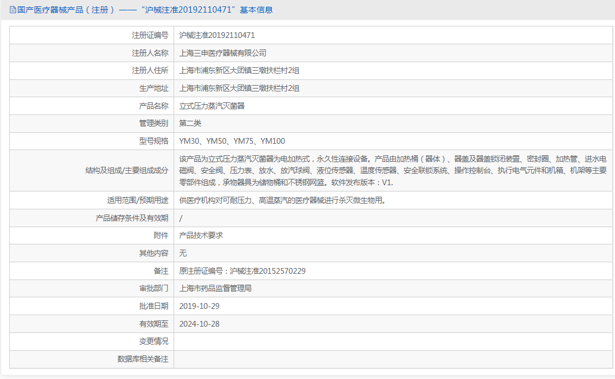Click the document icon beside the page title

(13, 10)
